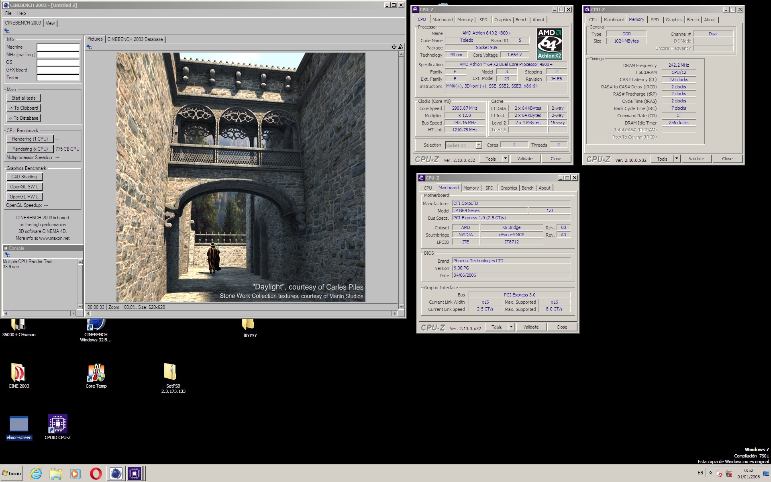Run the Rendering (x CPU) benchmark
Screen dimensions: 771x482
coord(30,149)
